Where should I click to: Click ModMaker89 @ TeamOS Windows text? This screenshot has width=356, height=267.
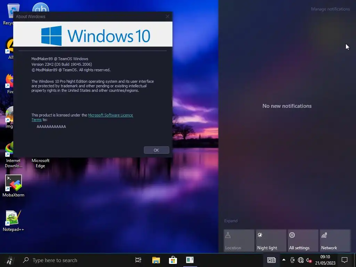pos(60,59)
